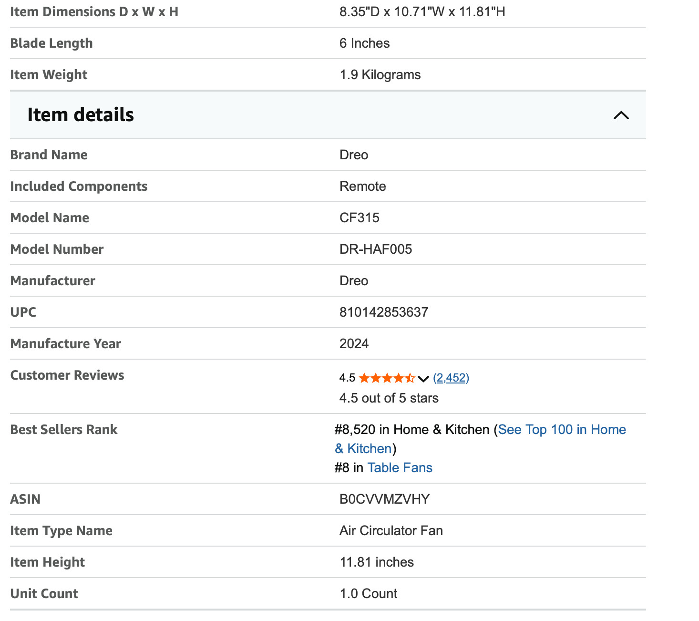Click the ASIN value B0CVVMZVHY

(384, 499)
